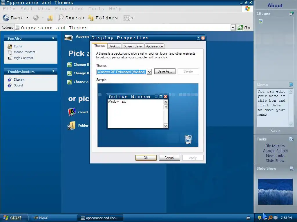The width and height of the screenshot is (297, 222).
Task: Open the Favorites menu
Action: 69,9
